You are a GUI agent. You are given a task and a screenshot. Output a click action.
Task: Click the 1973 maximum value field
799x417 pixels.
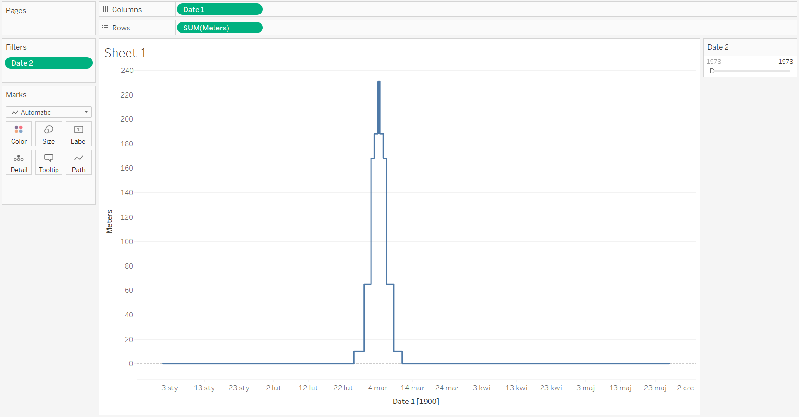[x=785, y=61]
